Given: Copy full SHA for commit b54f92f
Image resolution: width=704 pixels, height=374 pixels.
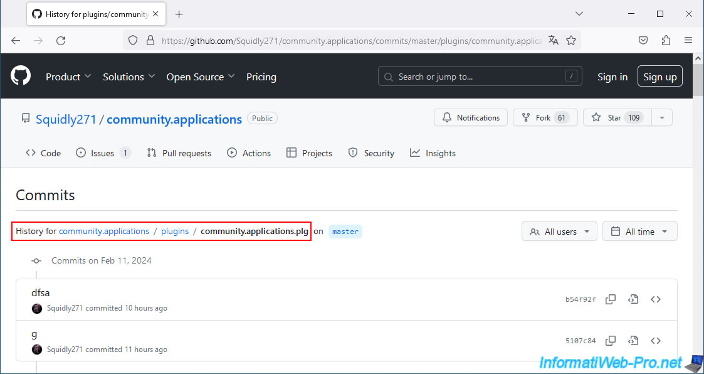Looking at the screenshot, I should pyautogui.click(x=610, y=299).
